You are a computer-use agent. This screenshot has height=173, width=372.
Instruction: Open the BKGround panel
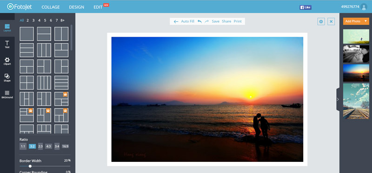(7, 94)
